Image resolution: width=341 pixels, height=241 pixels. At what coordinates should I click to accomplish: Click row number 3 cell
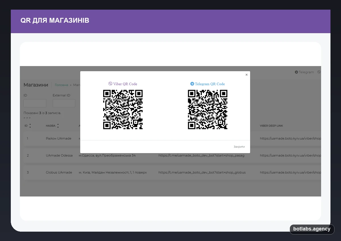click(x=28, y=172)
